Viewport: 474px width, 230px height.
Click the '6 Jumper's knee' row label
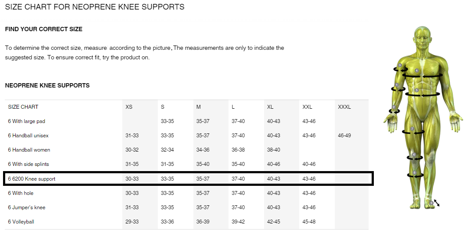[x=26, y=207]
